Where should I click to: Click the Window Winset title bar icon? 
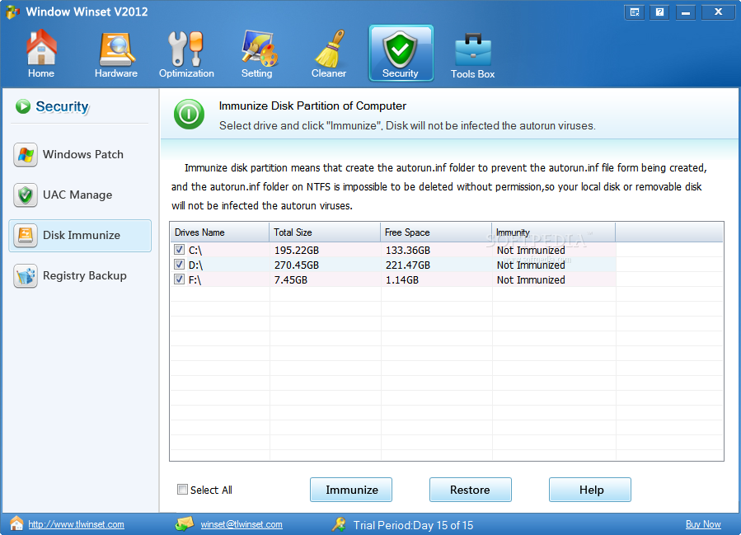12,12
